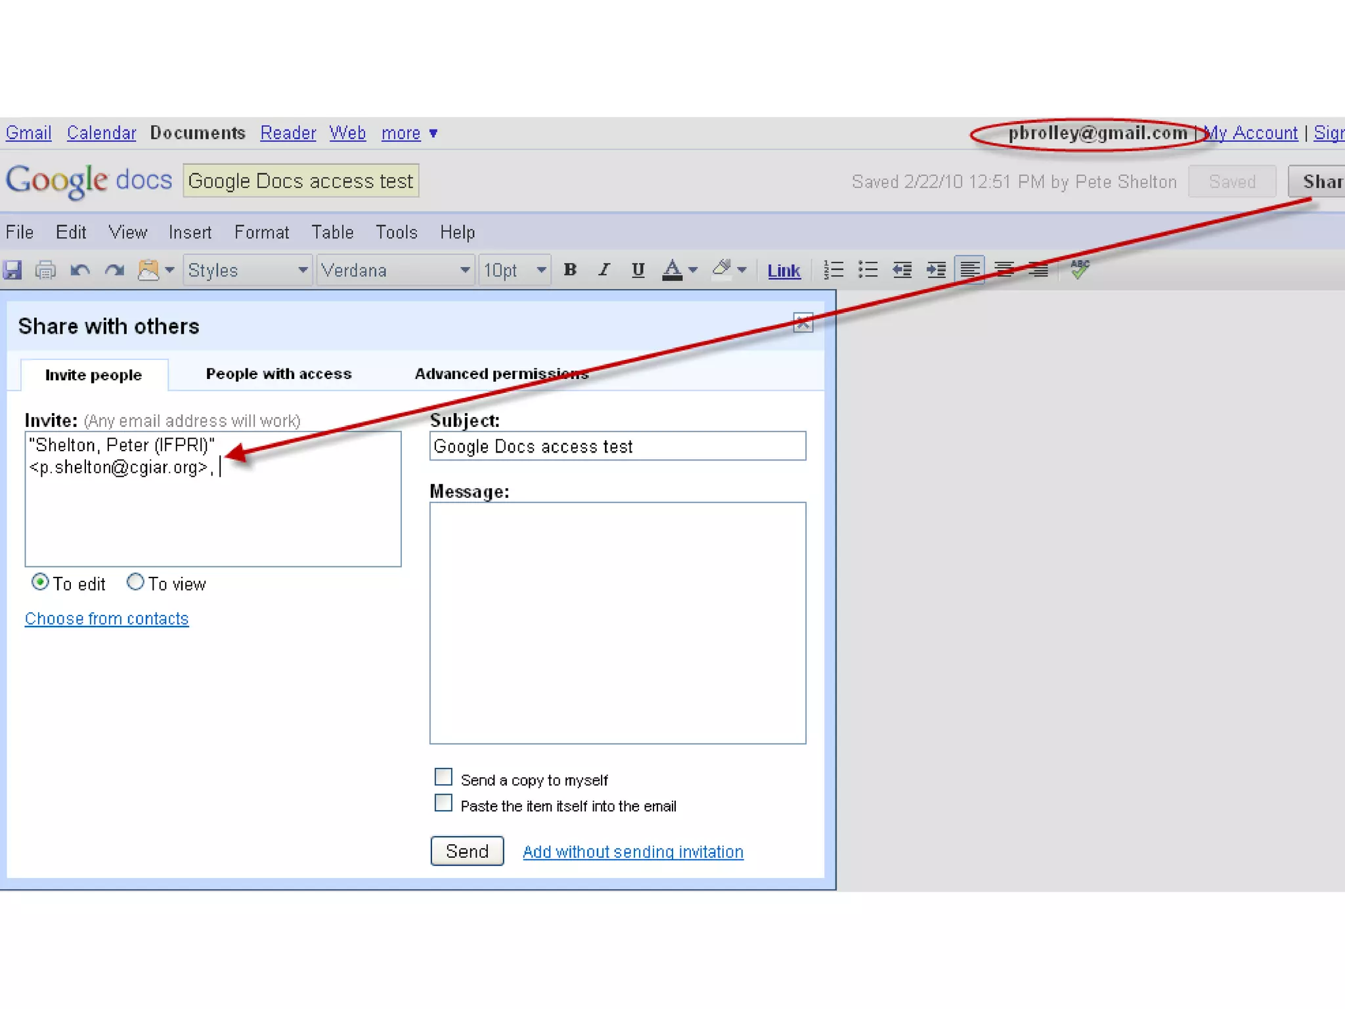The width and height of the screenshot is (1345, 1009).
Task: Click 'Choose from contacts' link
Action: [x=106, y=619]
